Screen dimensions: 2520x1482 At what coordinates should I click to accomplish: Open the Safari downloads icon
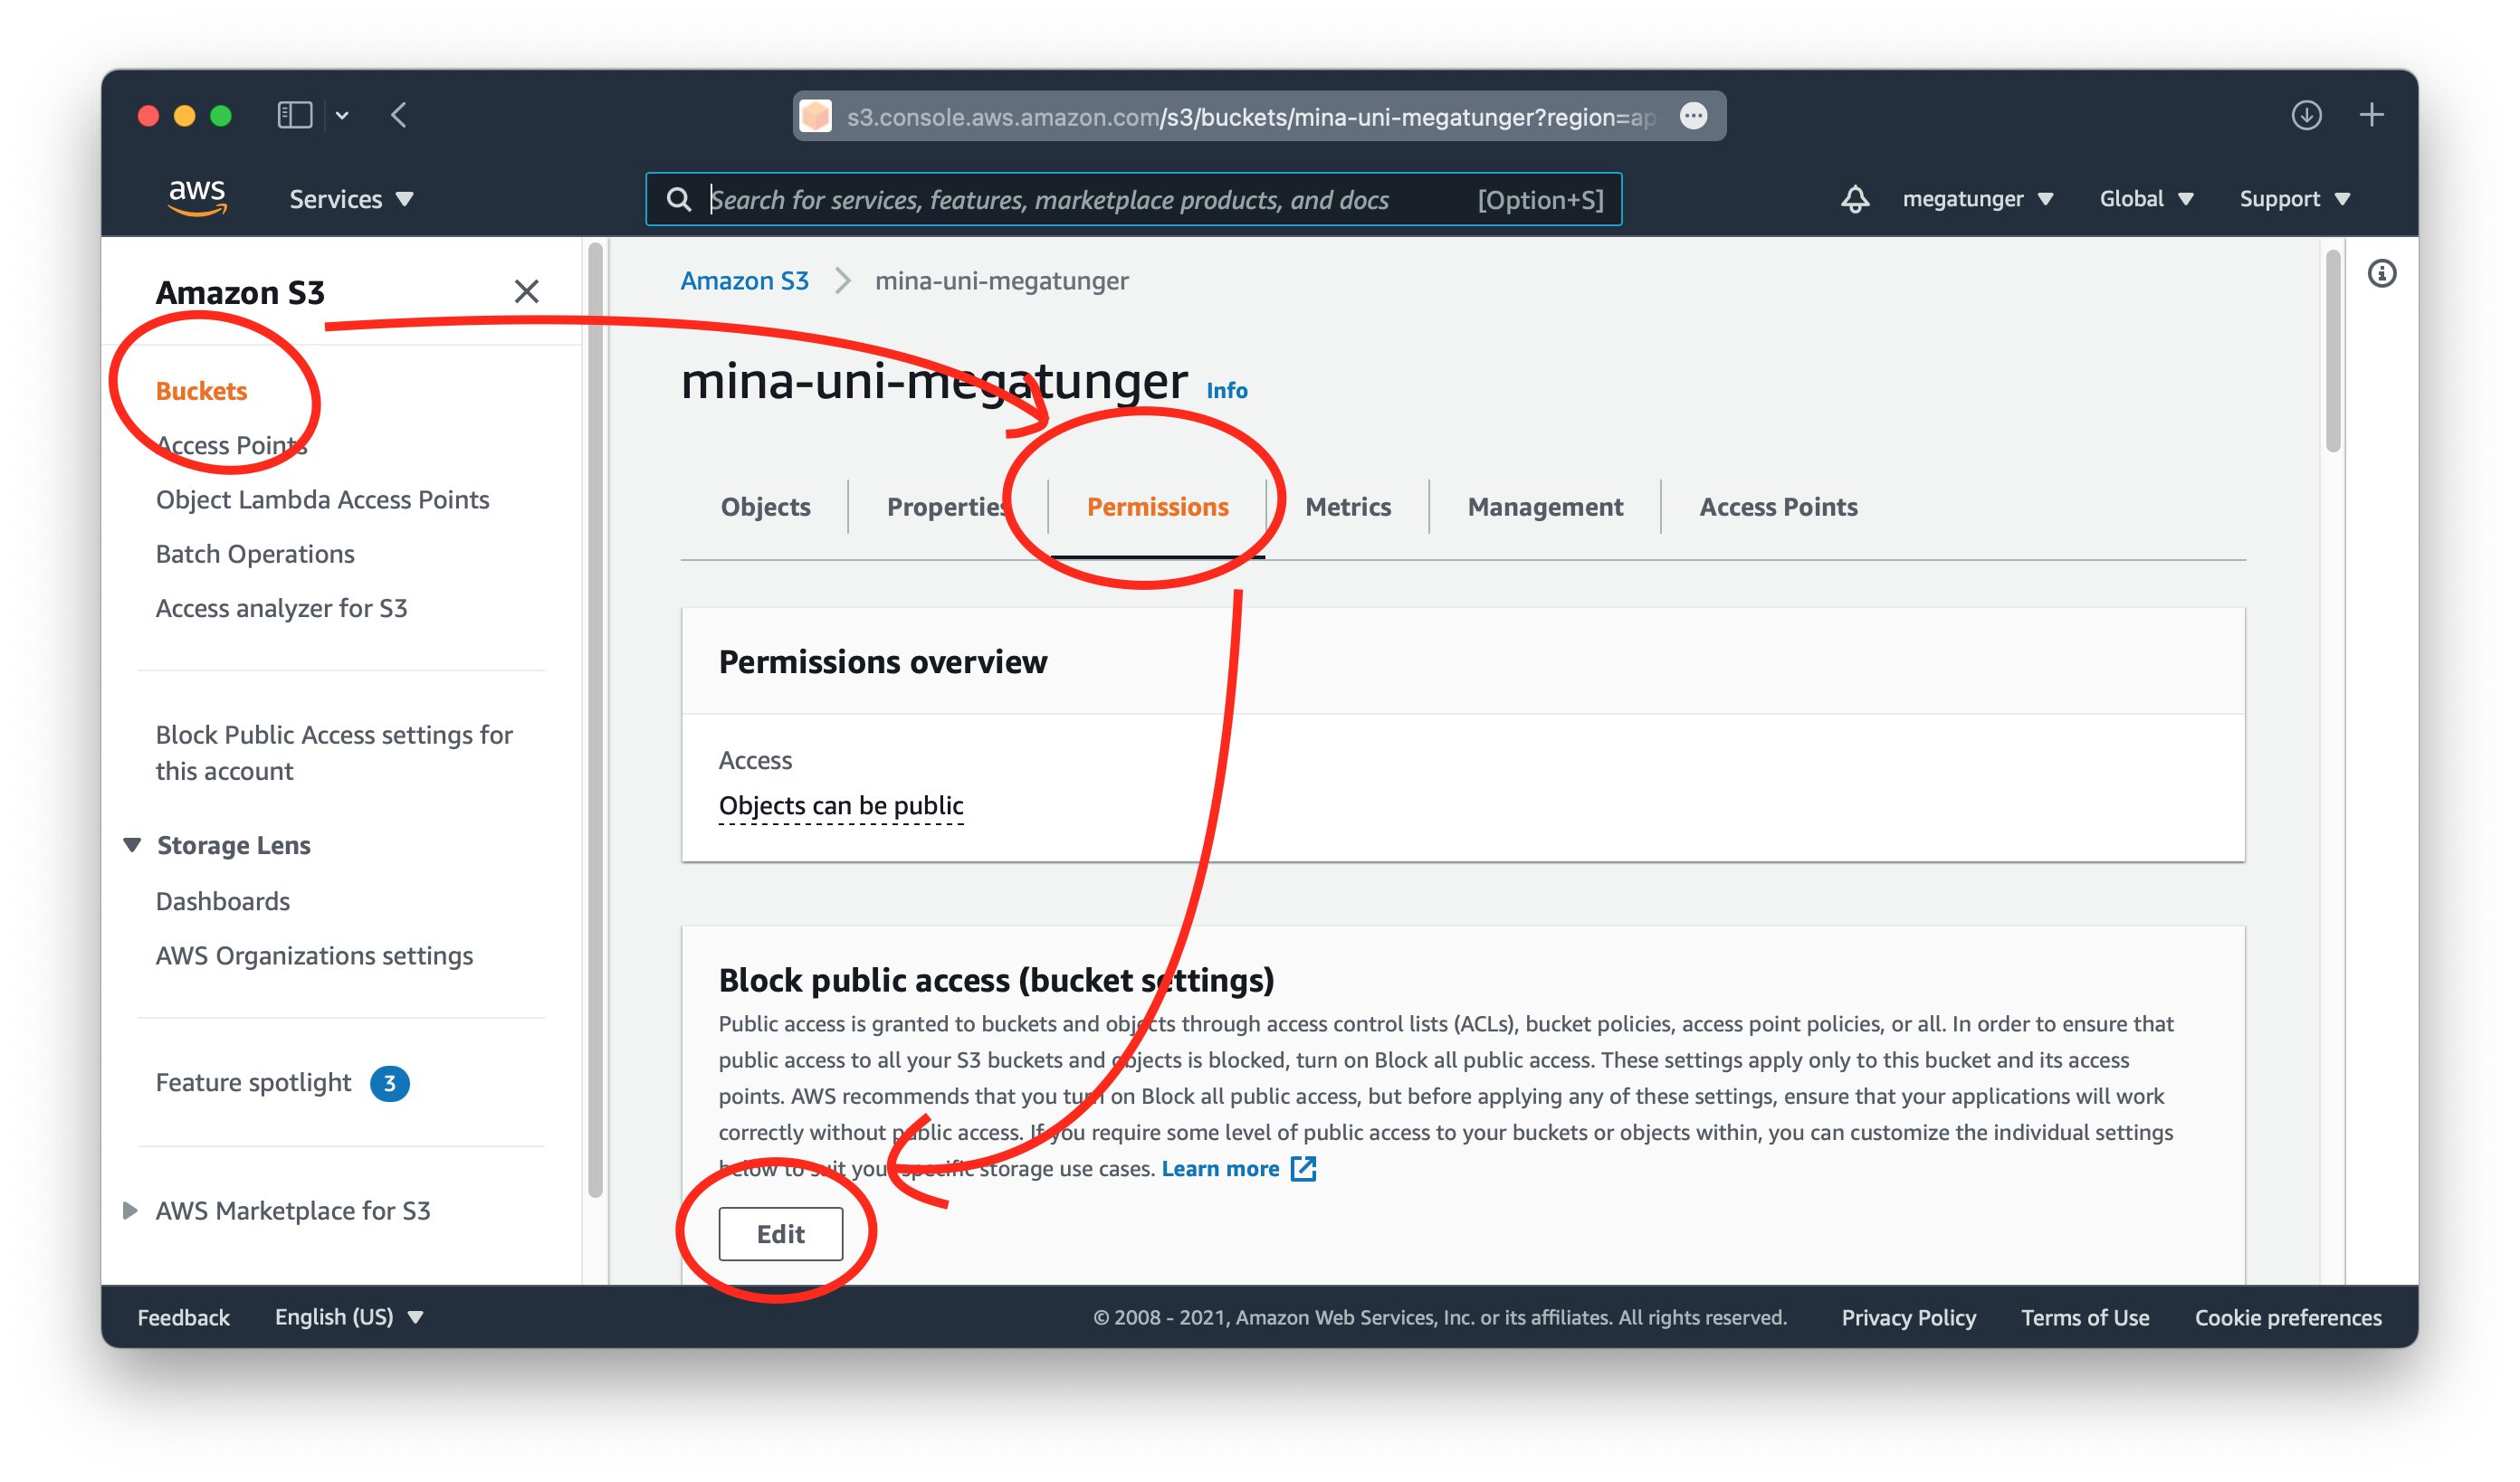click(x=2306, y=116)
